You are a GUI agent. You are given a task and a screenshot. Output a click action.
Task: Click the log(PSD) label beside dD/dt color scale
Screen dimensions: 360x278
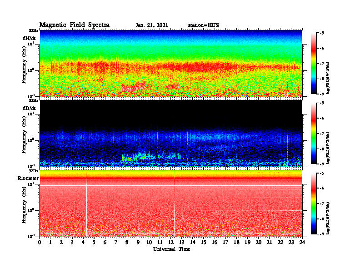click(328, 148)
